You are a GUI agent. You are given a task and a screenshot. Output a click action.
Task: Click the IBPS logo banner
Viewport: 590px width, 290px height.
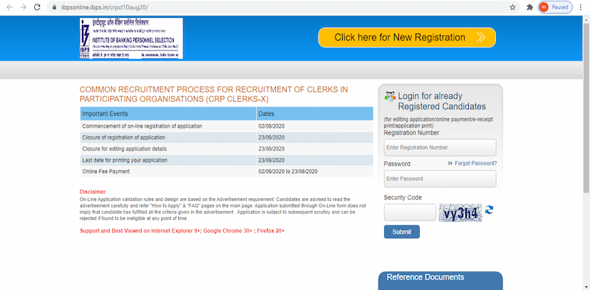131,38
